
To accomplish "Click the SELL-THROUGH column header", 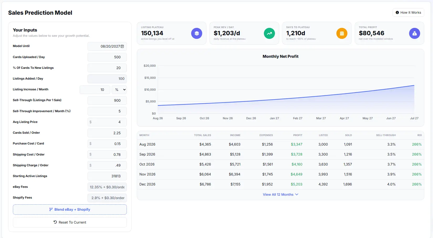I will point(386,135).
